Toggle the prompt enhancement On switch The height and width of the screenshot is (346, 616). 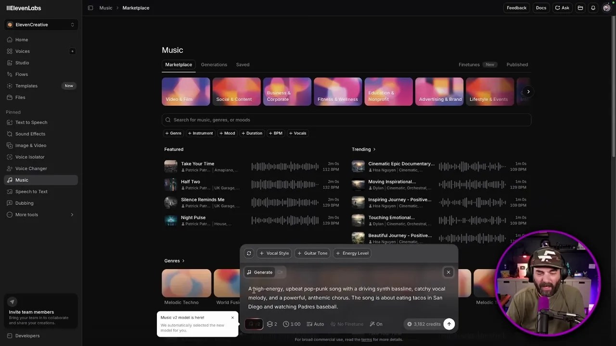tap(376, 324)
